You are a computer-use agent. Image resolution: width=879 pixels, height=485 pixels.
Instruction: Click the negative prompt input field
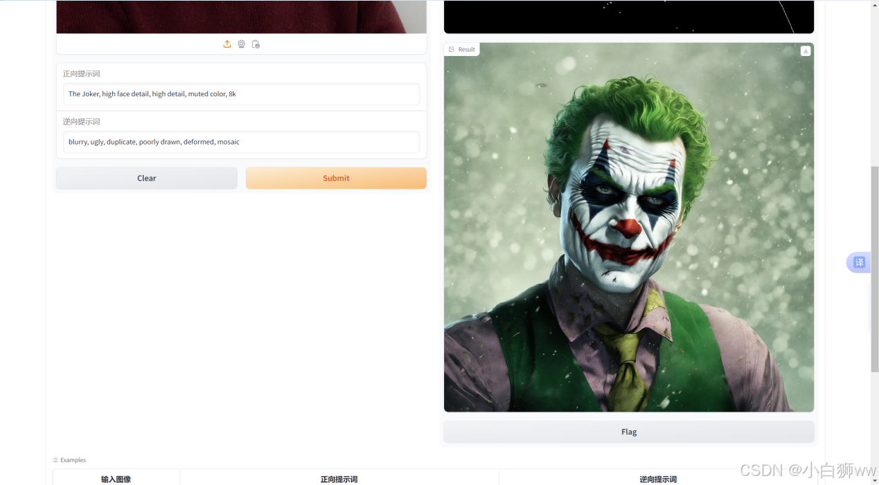coord(241,142)
